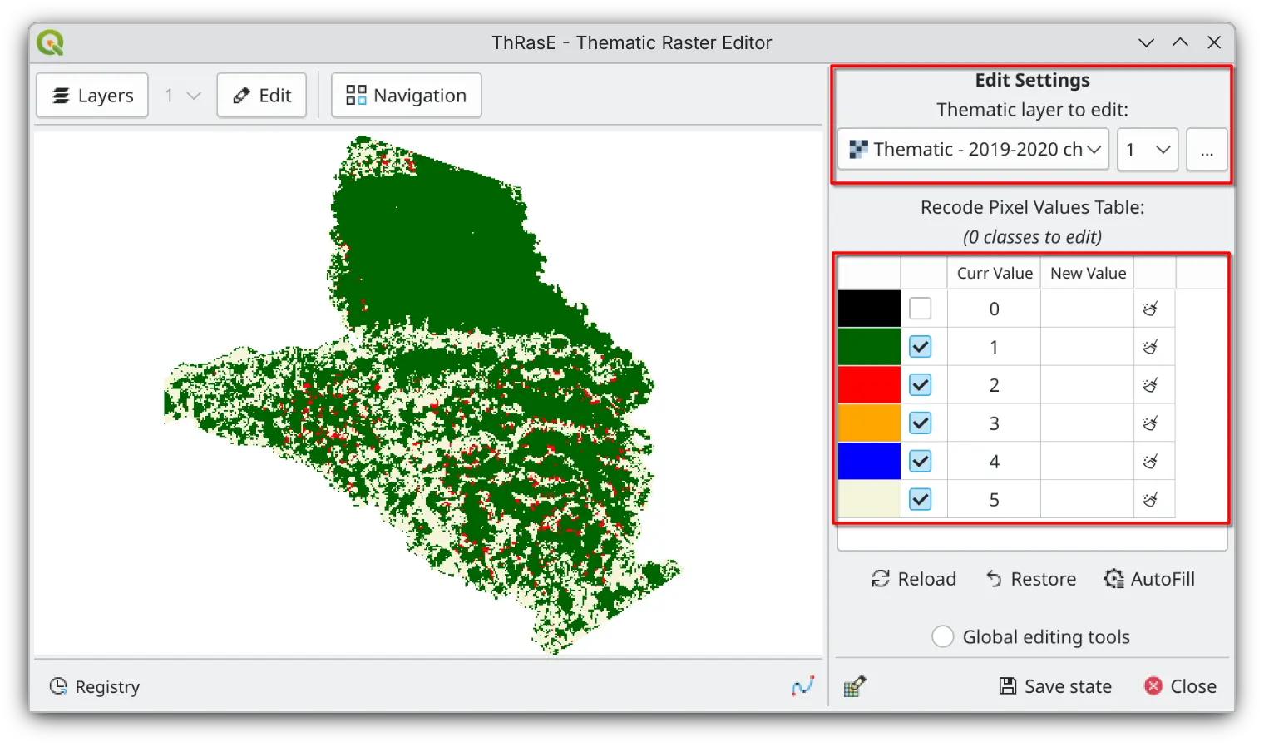Uncheck the checkbox for value 3
Image resolution: width=1264 pixels, height=747 pixels.
click(x=920, y=423)
